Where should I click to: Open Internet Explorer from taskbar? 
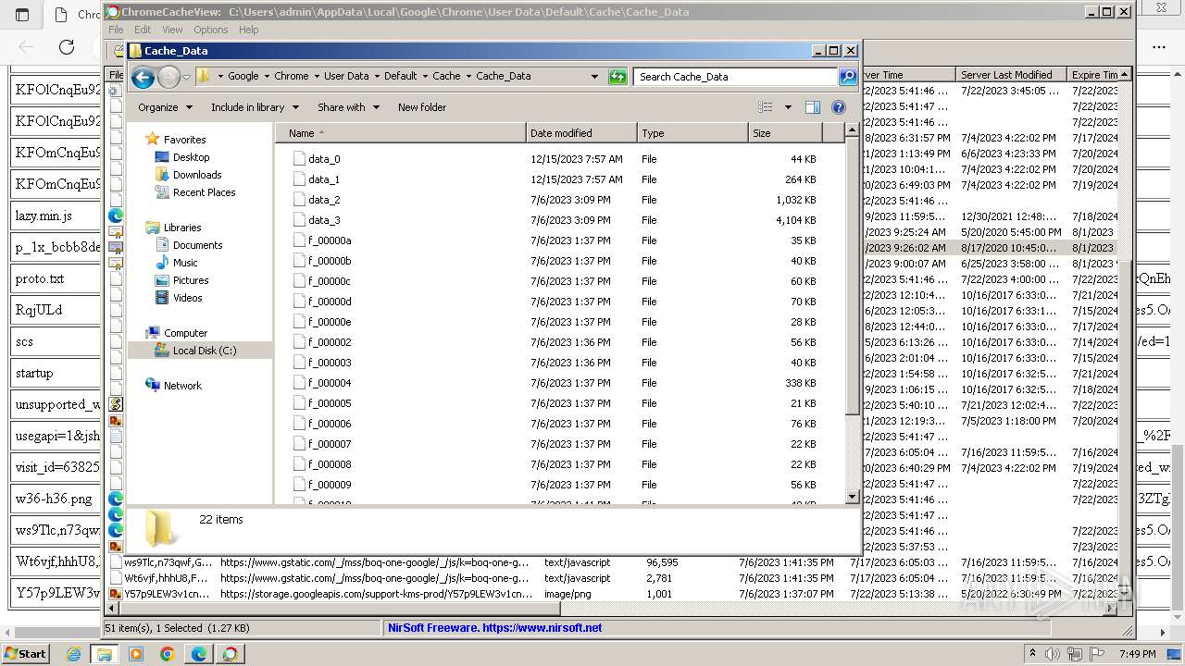[74, 654]
